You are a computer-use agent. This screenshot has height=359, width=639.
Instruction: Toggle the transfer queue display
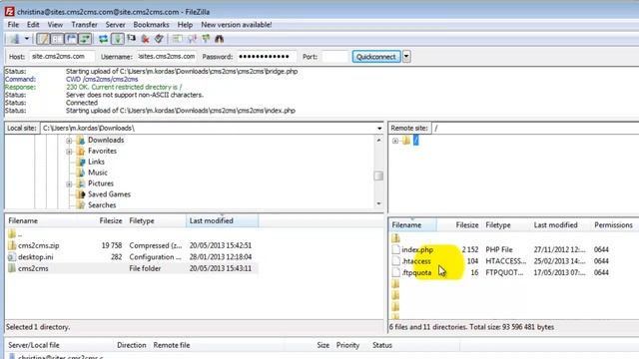point(85,39)
